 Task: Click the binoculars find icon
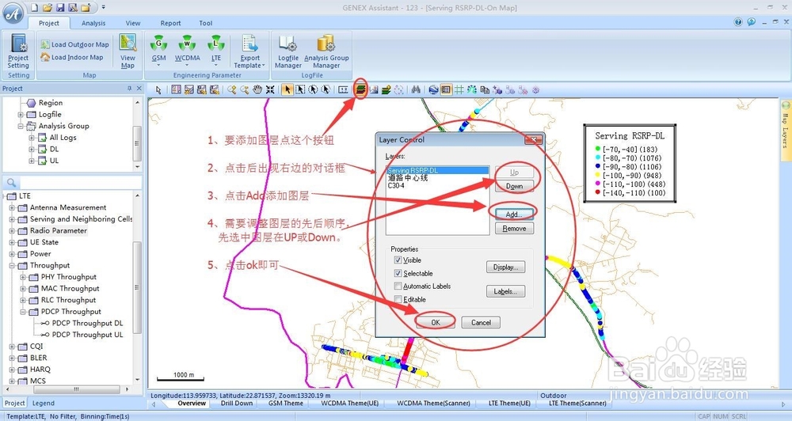click(x=416, y=90)
